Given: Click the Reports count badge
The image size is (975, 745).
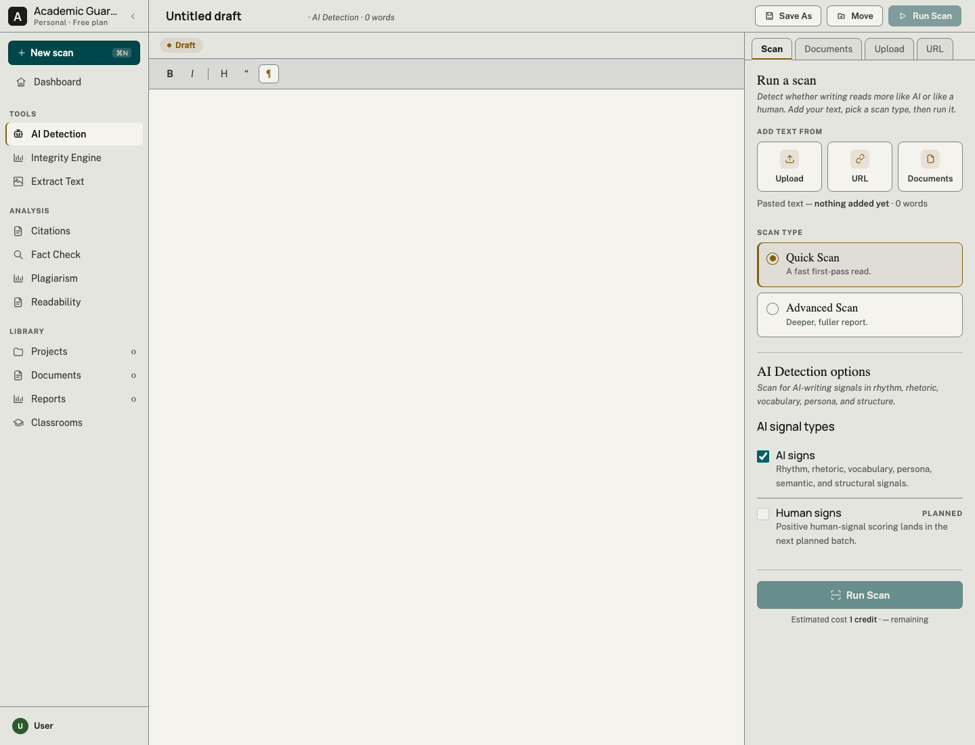Looking at the screenshot, I should tap(133, 399).
